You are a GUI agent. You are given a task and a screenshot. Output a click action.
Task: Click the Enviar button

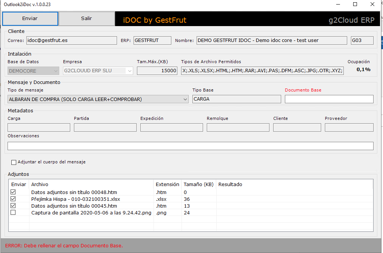point(30,19)
